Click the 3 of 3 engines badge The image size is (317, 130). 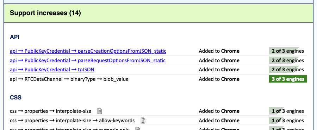(288, 79)
